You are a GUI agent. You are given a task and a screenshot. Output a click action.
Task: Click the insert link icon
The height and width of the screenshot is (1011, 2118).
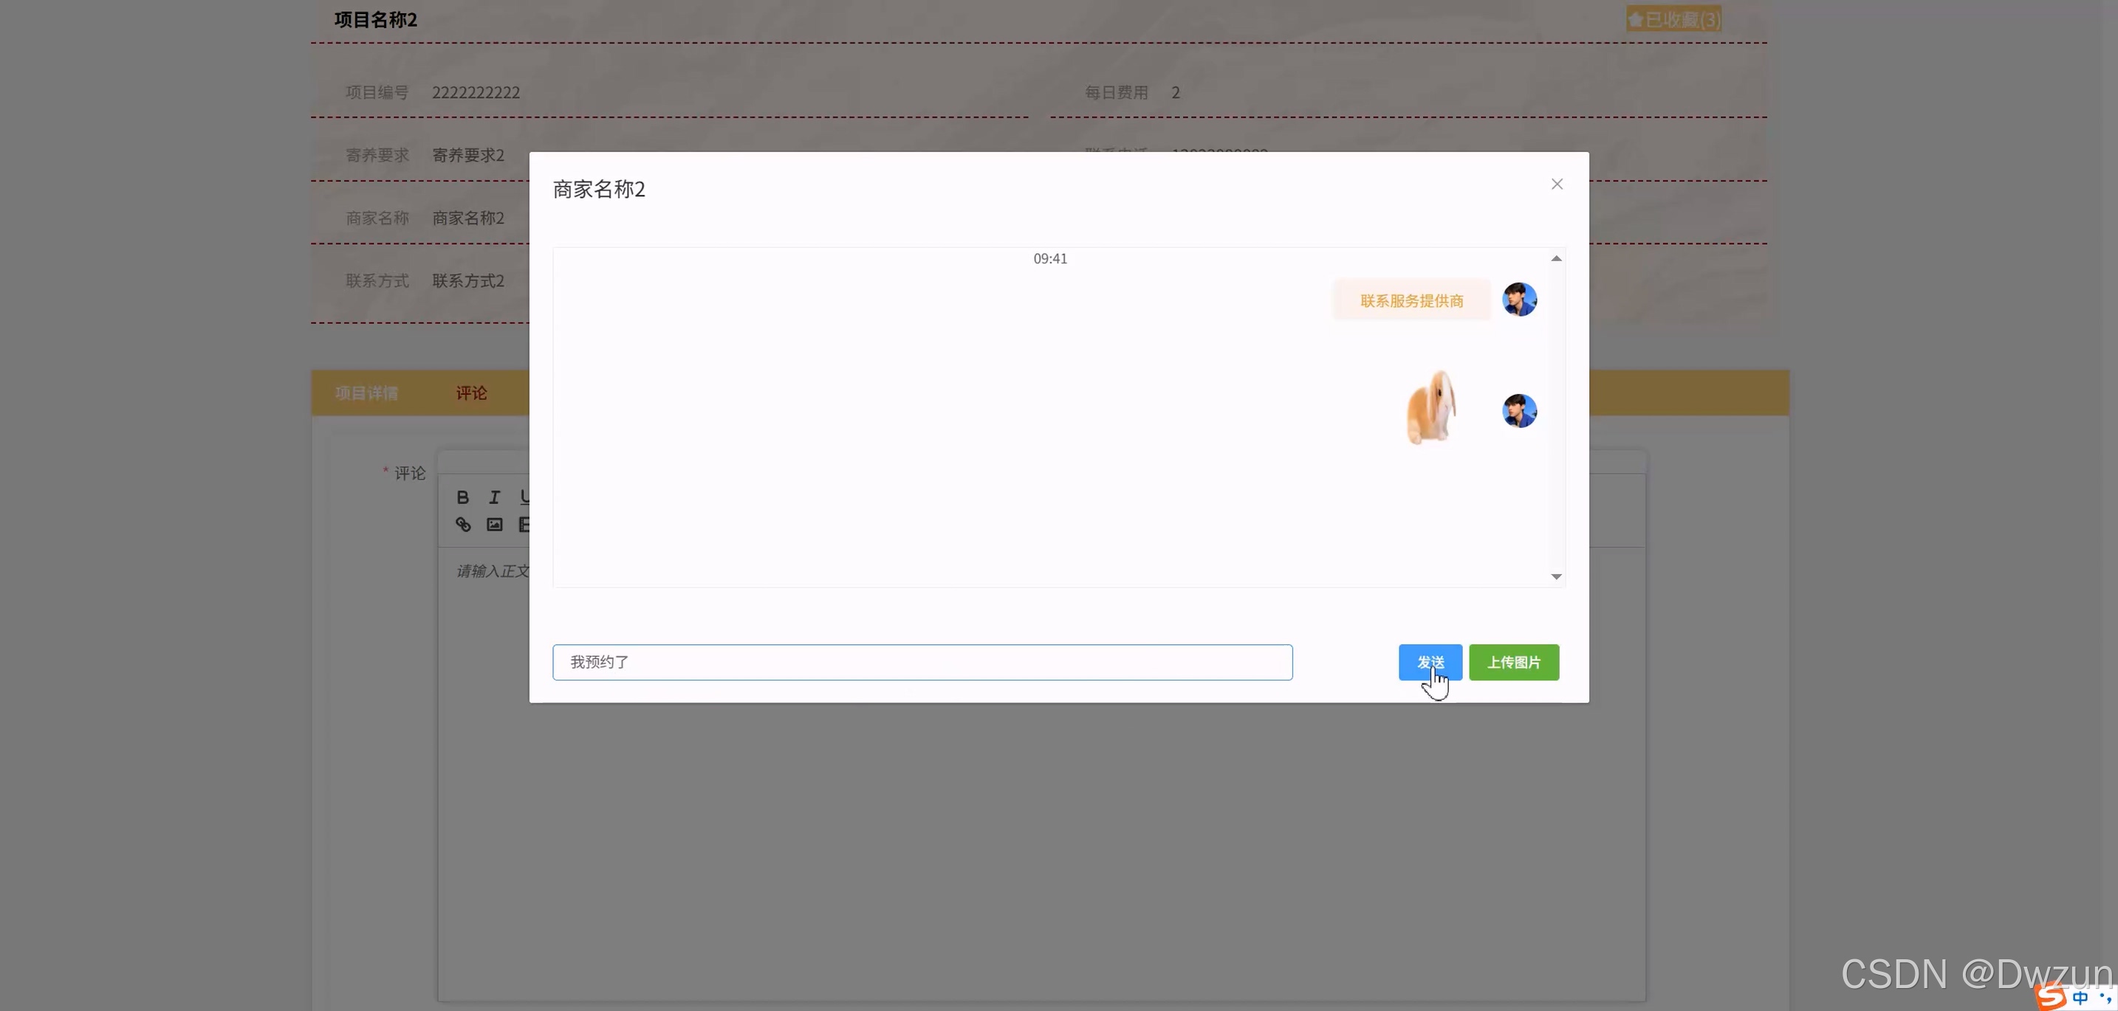pyautogui.click(x=463, y=524)
